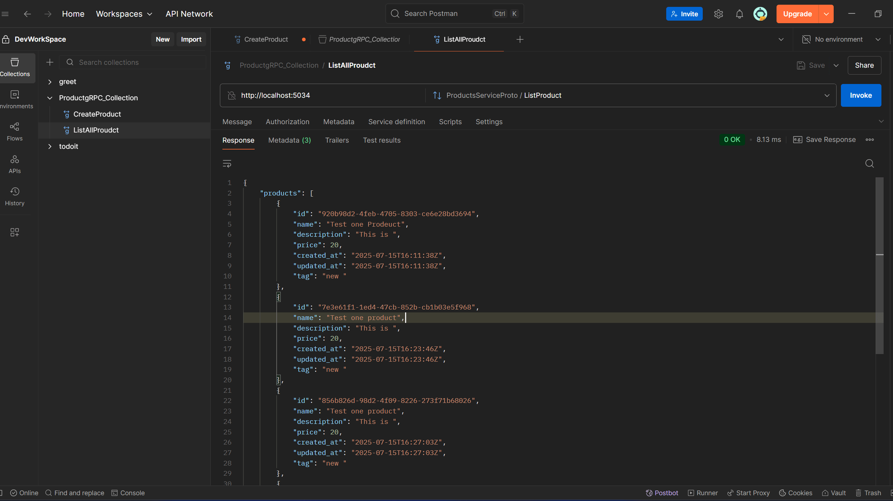Open search within the response body

[870, 164]
